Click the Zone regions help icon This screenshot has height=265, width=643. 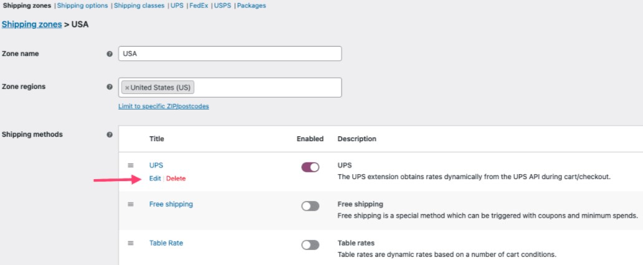point(110,87)
